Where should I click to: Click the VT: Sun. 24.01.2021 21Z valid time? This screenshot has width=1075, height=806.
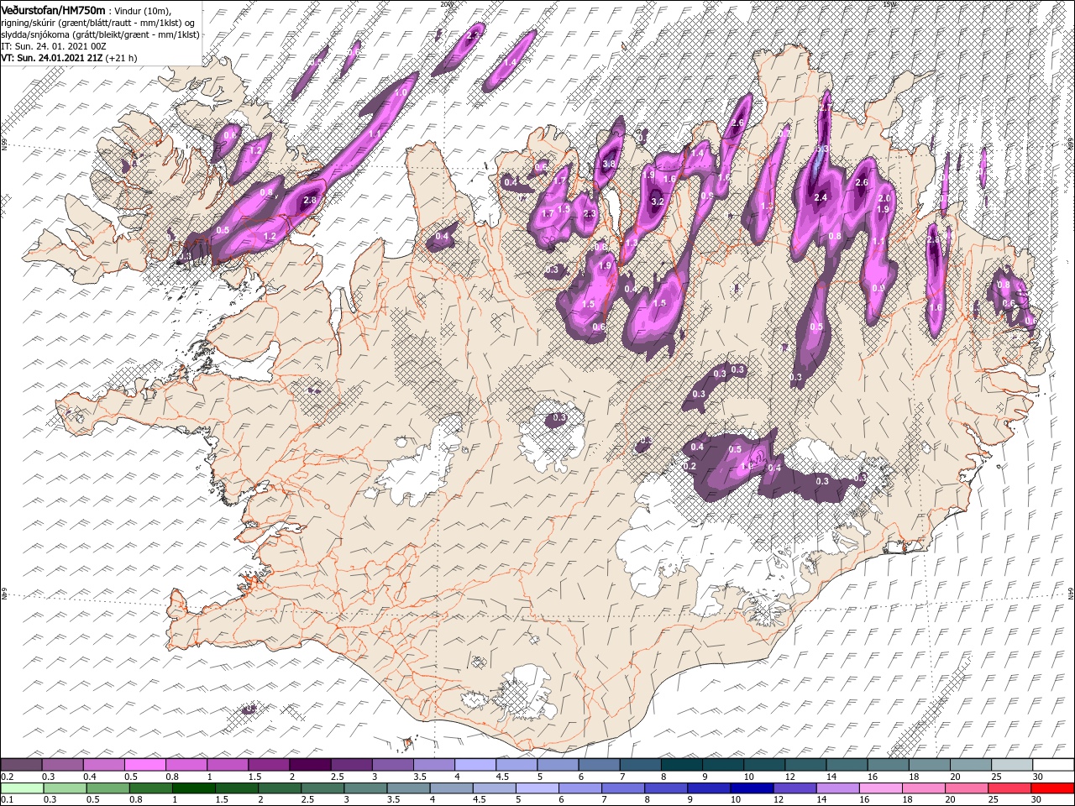click(x=52, y=58)
